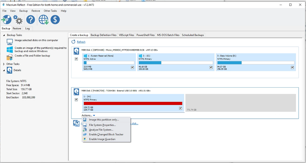
Task: Click the monitor icon for Image selected disks
Action: click(10, 42)
